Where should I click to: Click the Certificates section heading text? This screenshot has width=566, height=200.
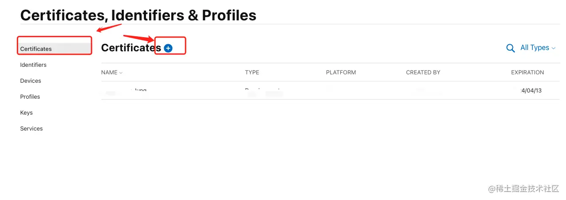click(131, 48)
